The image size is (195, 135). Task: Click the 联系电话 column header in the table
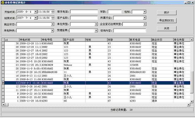pos(140,40)
